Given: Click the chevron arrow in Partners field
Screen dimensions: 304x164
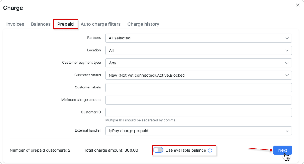Looking at the screenshot, I should tap(287, 38).
